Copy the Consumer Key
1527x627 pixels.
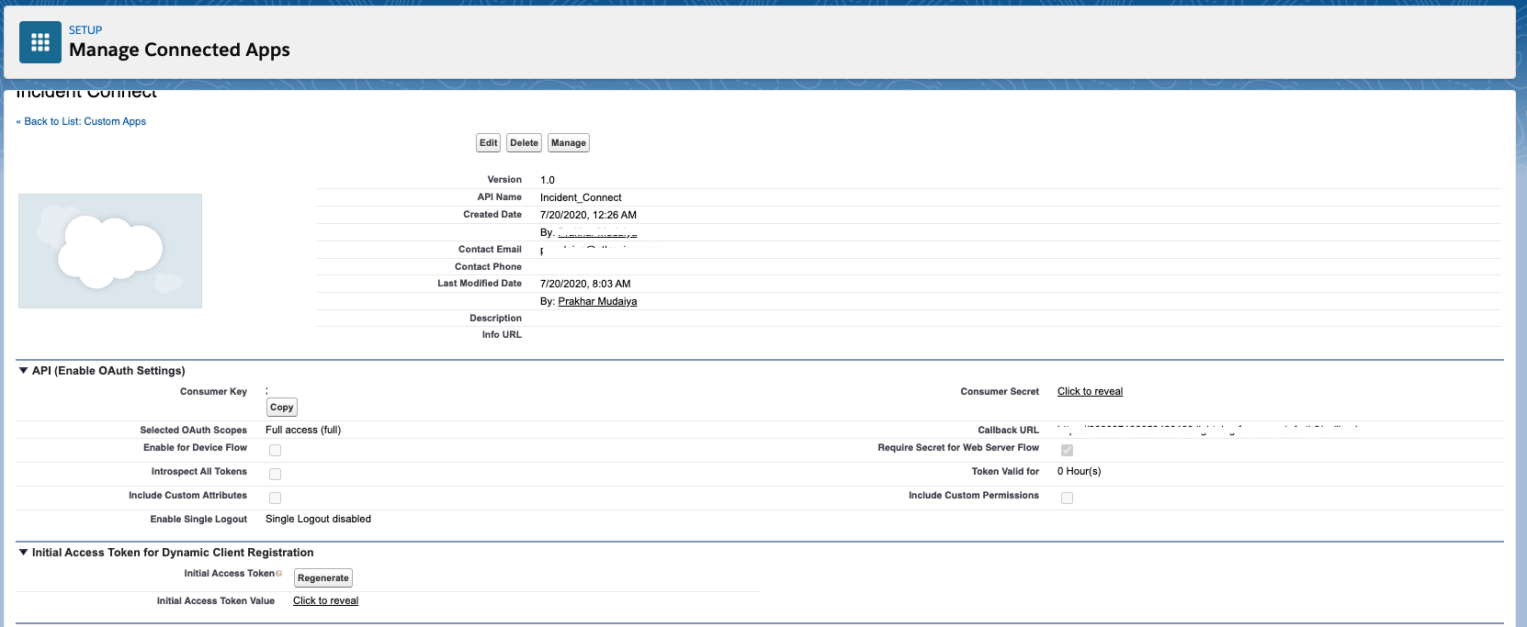tap(282, 408)
